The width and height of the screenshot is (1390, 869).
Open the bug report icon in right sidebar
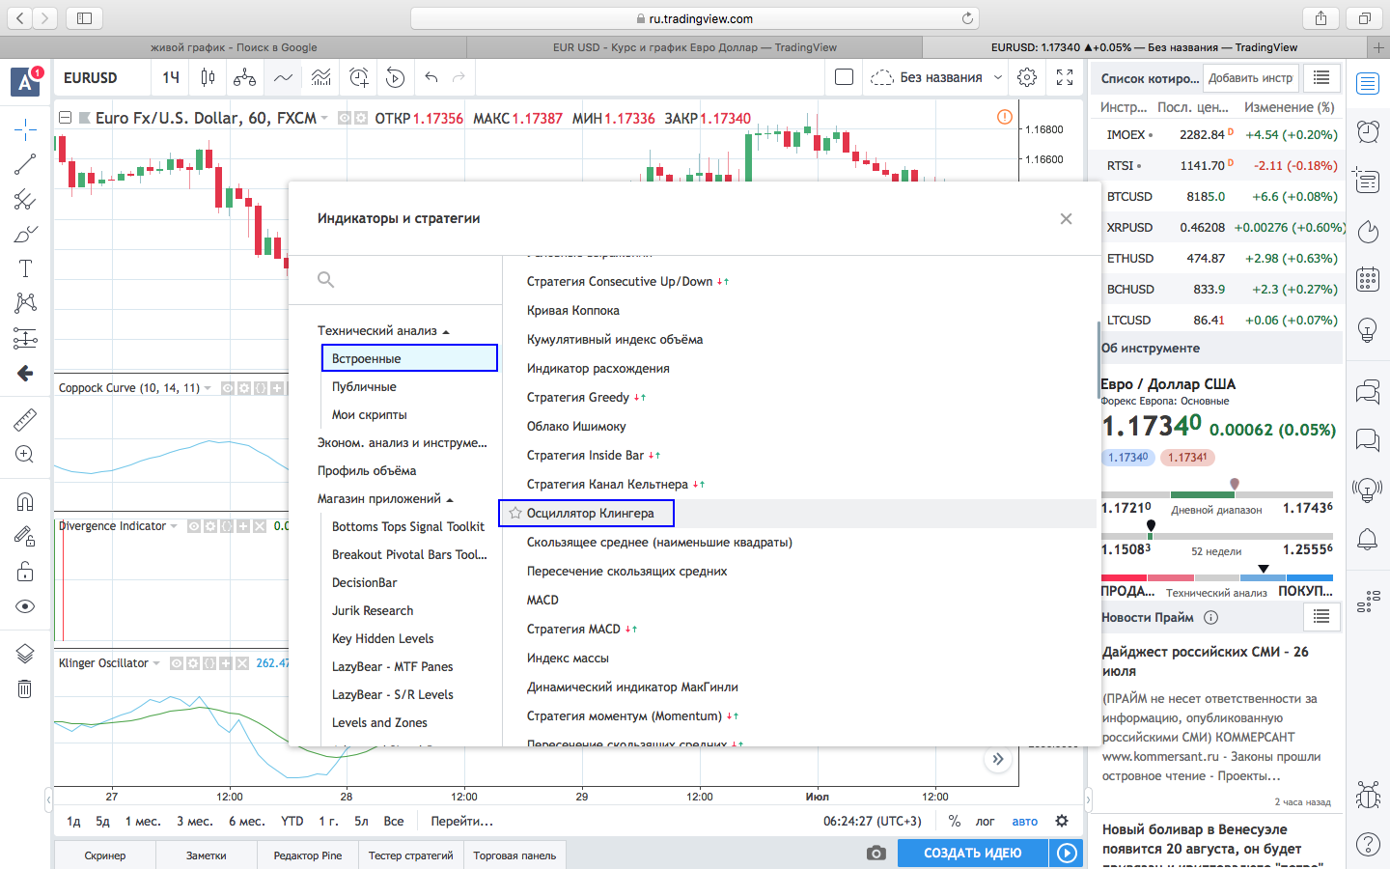click(x=1368, y=795)
